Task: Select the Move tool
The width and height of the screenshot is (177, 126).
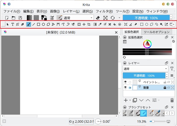Action: (84, 24)
